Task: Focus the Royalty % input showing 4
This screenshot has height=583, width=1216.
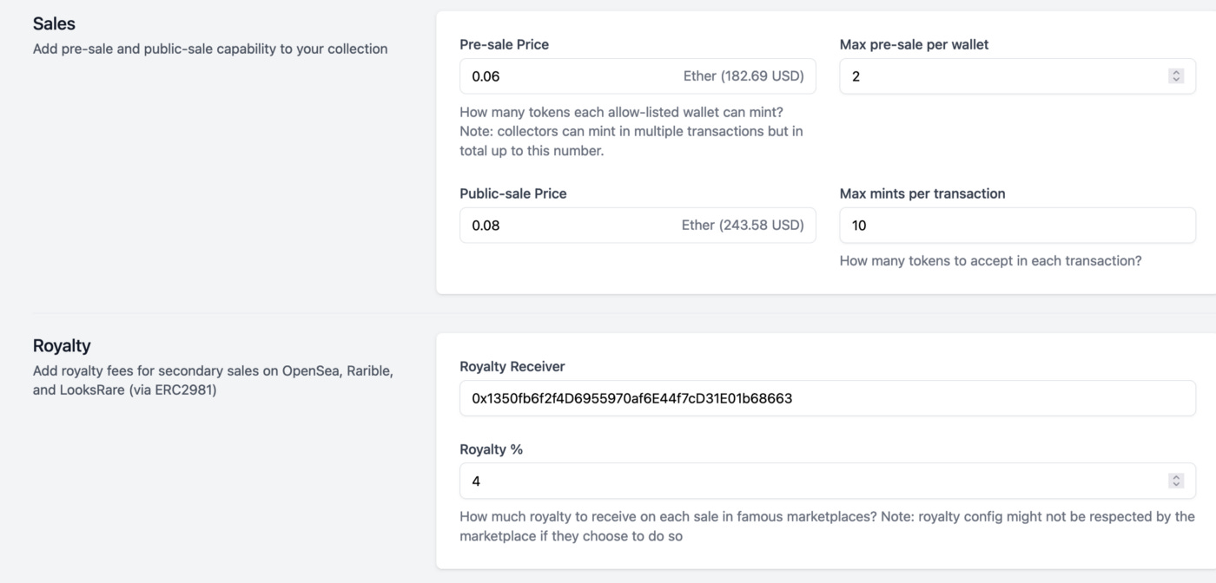Action: click(828, 481)
